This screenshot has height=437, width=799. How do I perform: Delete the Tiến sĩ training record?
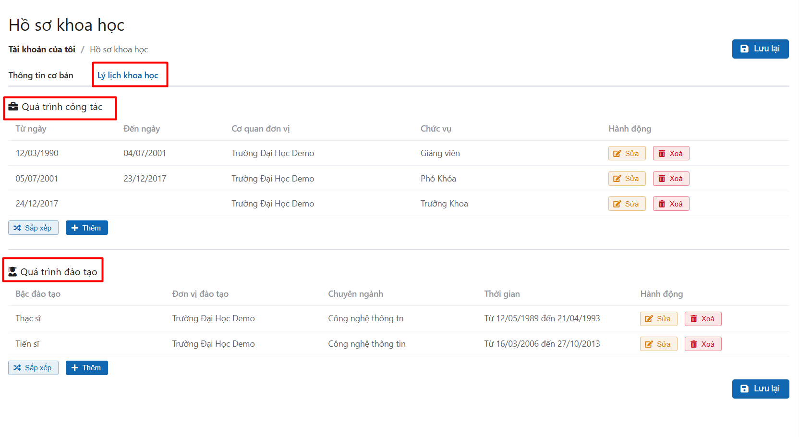702,344
